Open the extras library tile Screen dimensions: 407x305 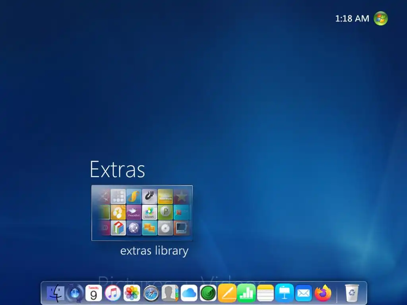142,213
